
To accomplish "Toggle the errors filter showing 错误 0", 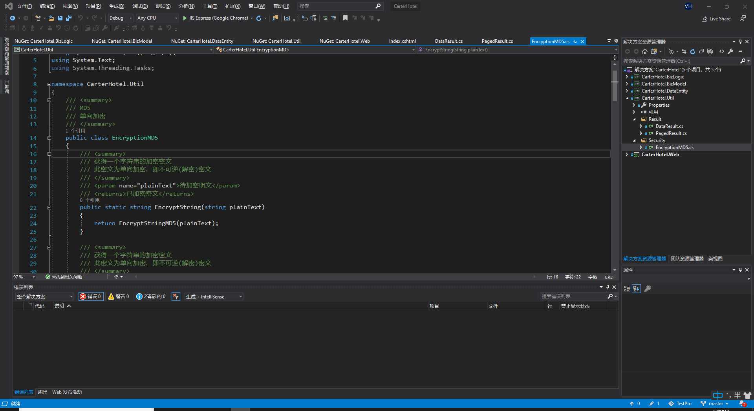I will (91, 296).
